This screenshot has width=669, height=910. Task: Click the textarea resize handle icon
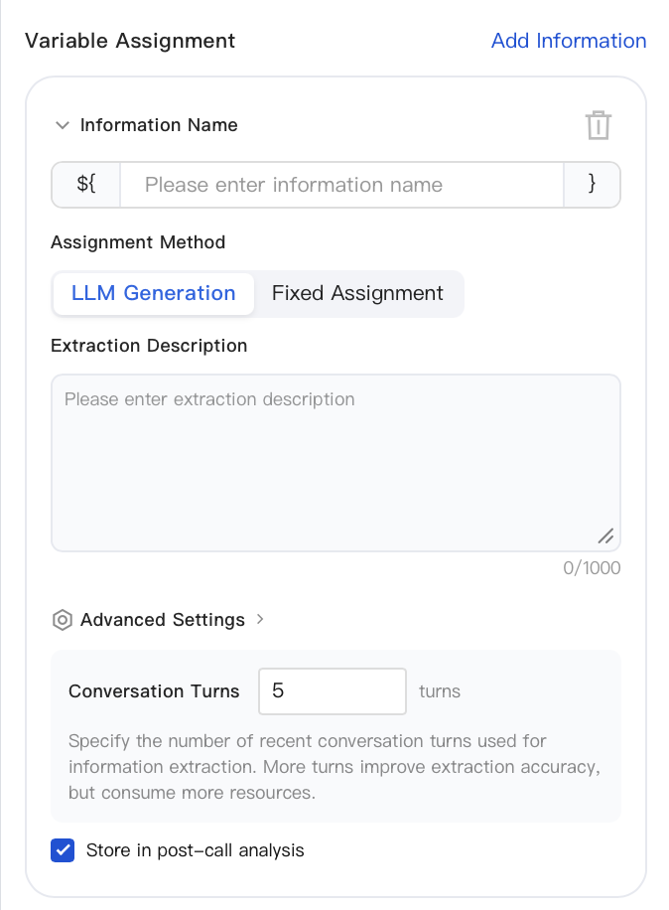(x=605, y=536)
